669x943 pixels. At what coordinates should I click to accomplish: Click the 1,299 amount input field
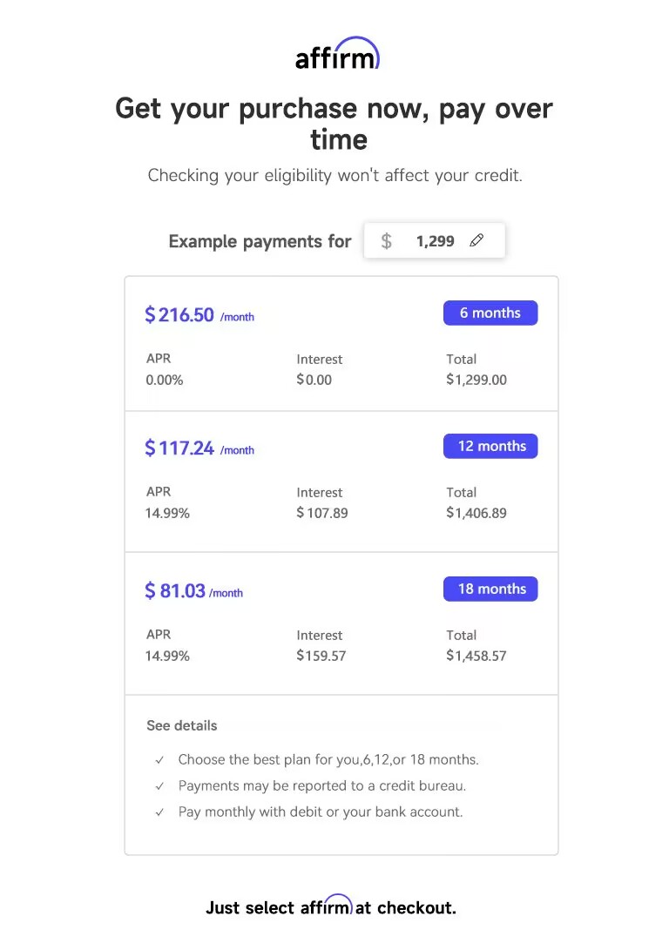click(x=435, y=240)
